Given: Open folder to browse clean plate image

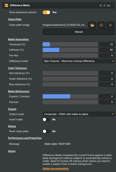Looking at the screenshot, I should [92, 25].
